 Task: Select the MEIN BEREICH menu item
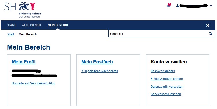pyautogui.click(x=58, y=25)
